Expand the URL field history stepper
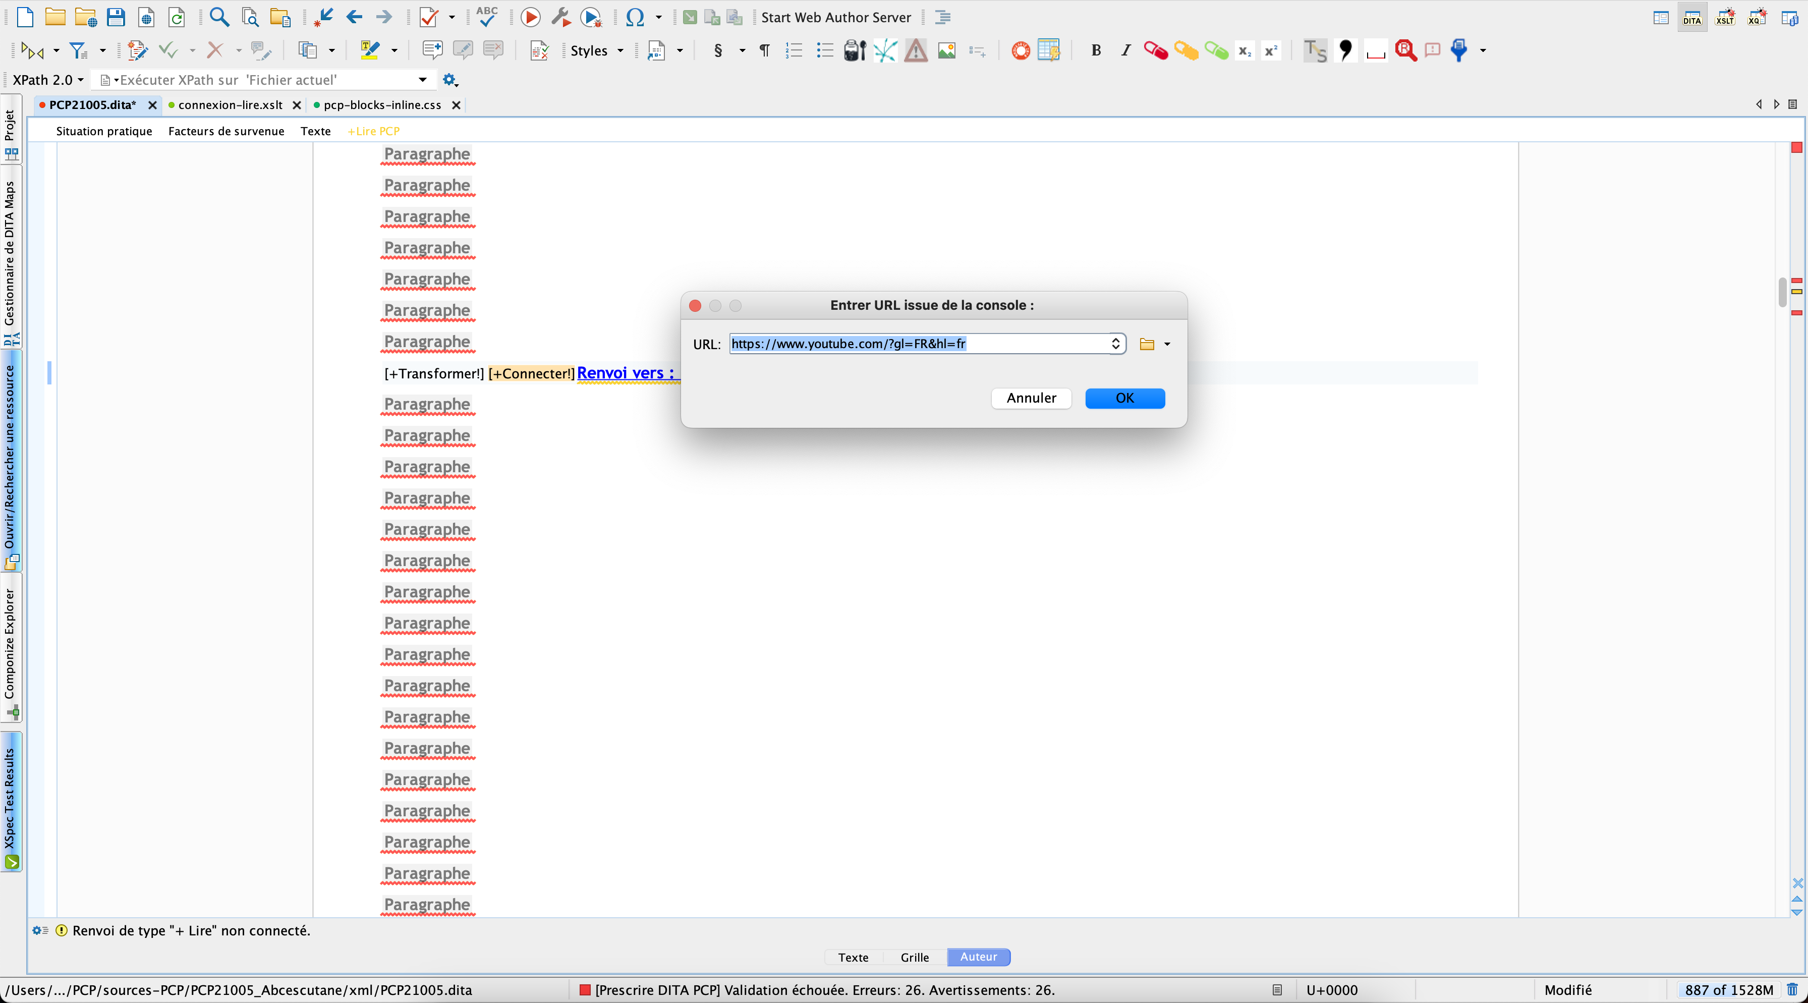Screen dimensions: 1808x1003 [x=1115, y=344]
